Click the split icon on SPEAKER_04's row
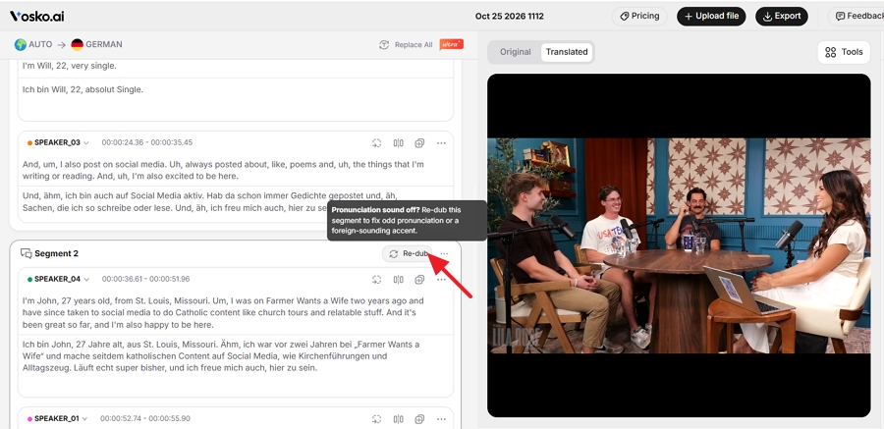884x429 pixels. click(x=399, y=279)
